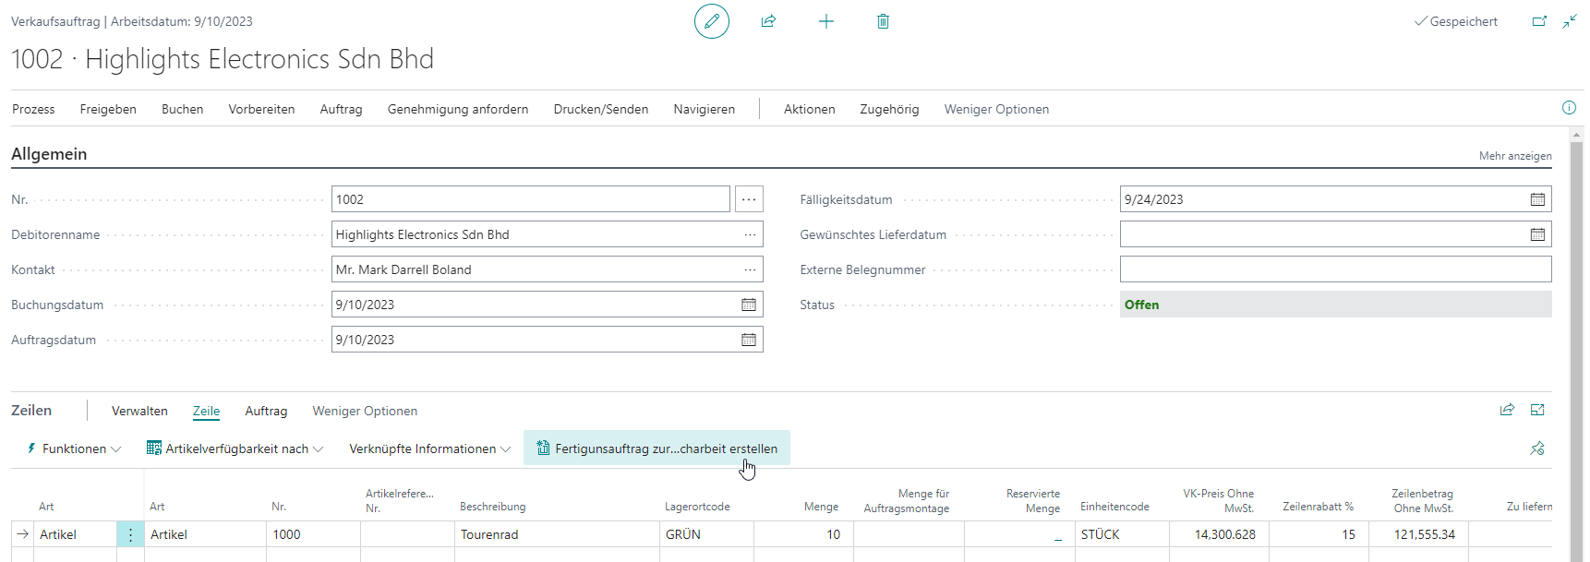The image size is (1590, 562).
Task: Open the Navigieren menu
Action: pos(705,109)
